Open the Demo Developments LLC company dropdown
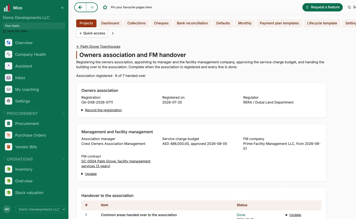The width and height of the screenshot is (356, 219). coord(41,209)
